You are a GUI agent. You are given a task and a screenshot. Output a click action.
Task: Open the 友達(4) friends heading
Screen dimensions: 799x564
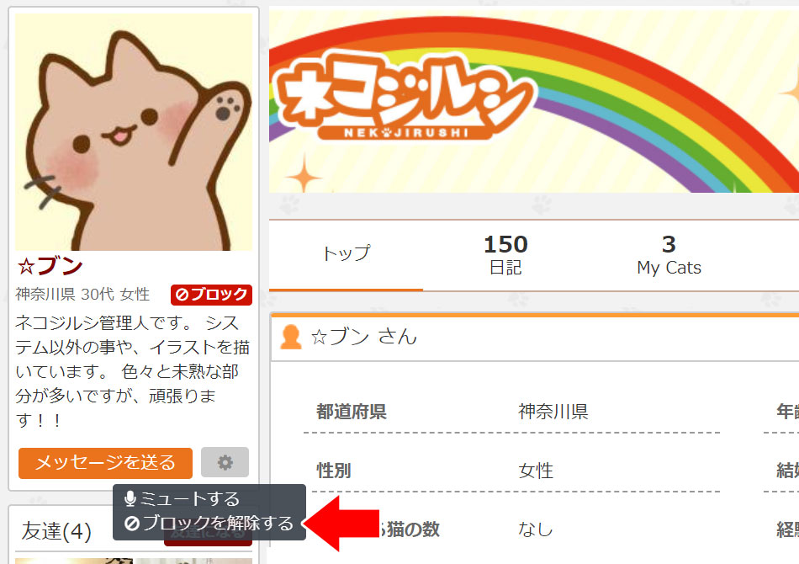[x=56, y=531]
